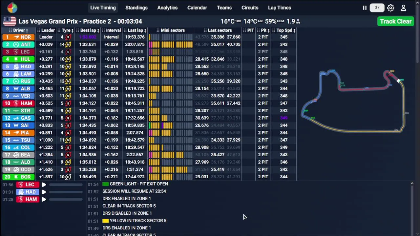
Task: Sort by the Pit count column header
Action: (263, 30)
